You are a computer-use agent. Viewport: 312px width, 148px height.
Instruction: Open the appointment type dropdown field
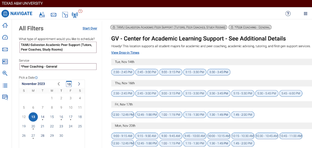tap(58, 47)
